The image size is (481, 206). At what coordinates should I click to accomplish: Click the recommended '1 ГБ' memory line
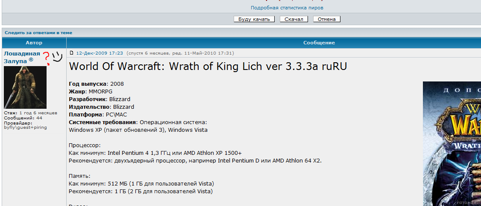(x=141, y=191)
